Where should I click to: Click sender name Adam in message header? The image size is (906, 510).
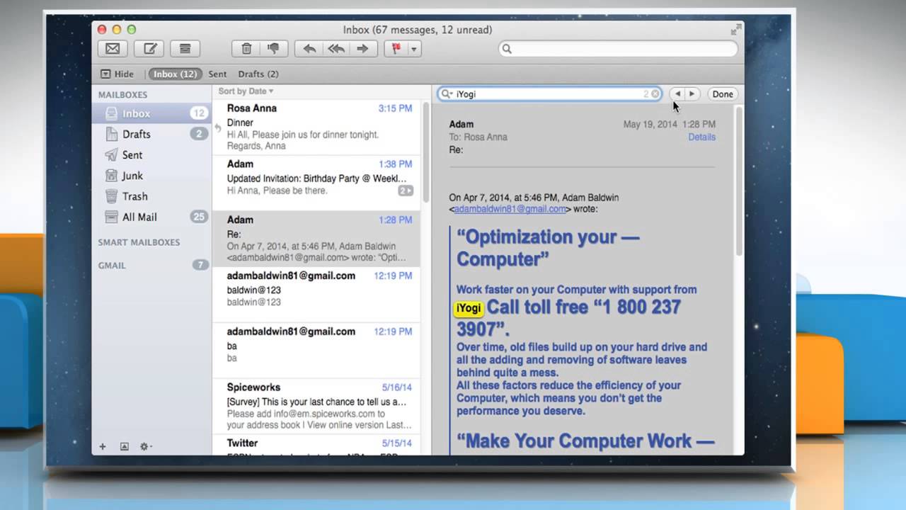click(461, 124)
